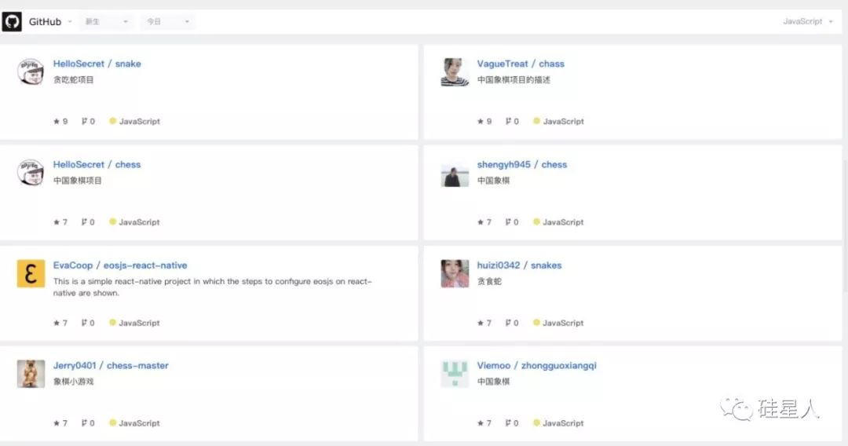Open the JavaScript language filter dropdown
Viewport: 848px width, 446px height.
point(807,22)
